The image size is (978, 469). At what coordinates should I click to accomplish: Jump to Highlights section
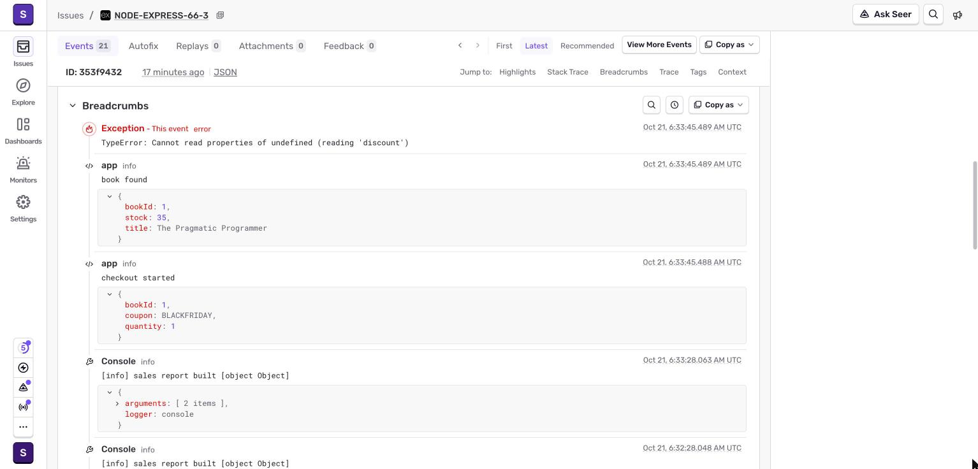pos(517,72)
